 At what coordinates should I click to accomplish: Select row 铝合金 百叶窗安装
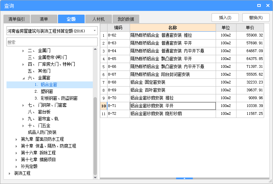[x=173, y=90]
